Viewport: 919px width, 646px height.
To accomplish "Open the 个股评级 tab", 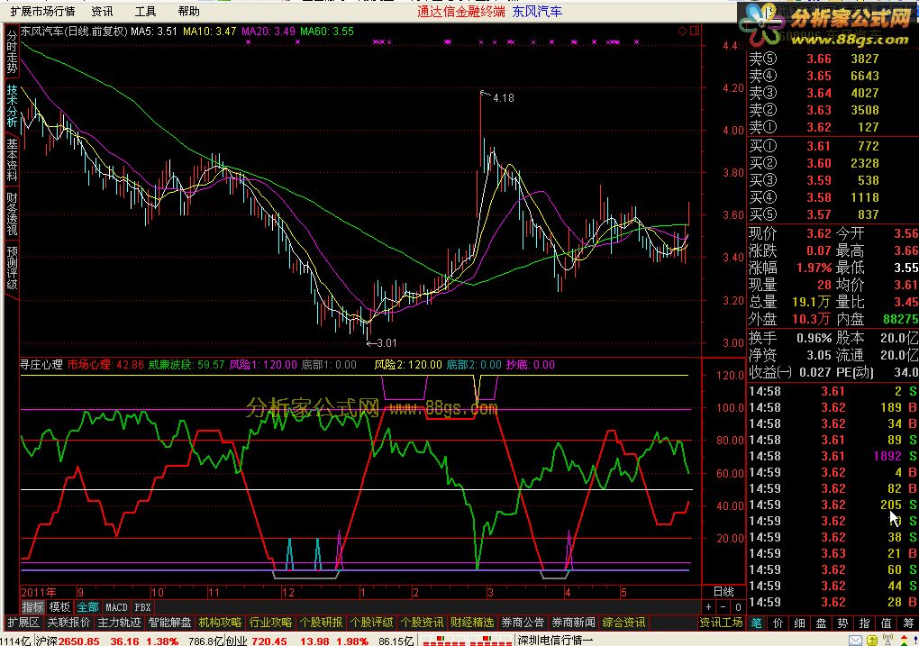I will (371, 623).
